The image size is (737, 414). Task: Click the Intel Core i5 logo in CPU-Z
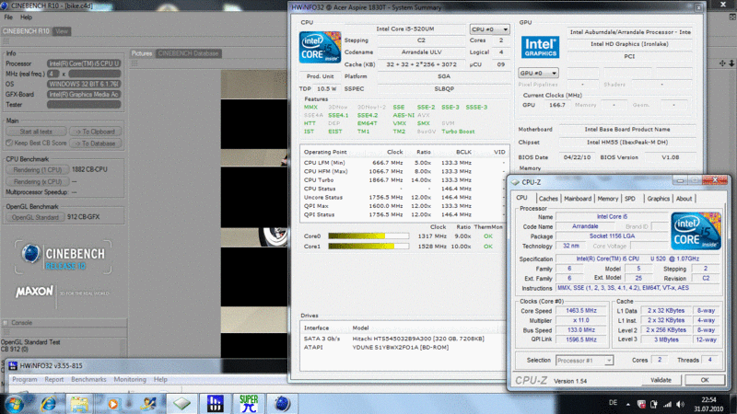click(696, 231)
